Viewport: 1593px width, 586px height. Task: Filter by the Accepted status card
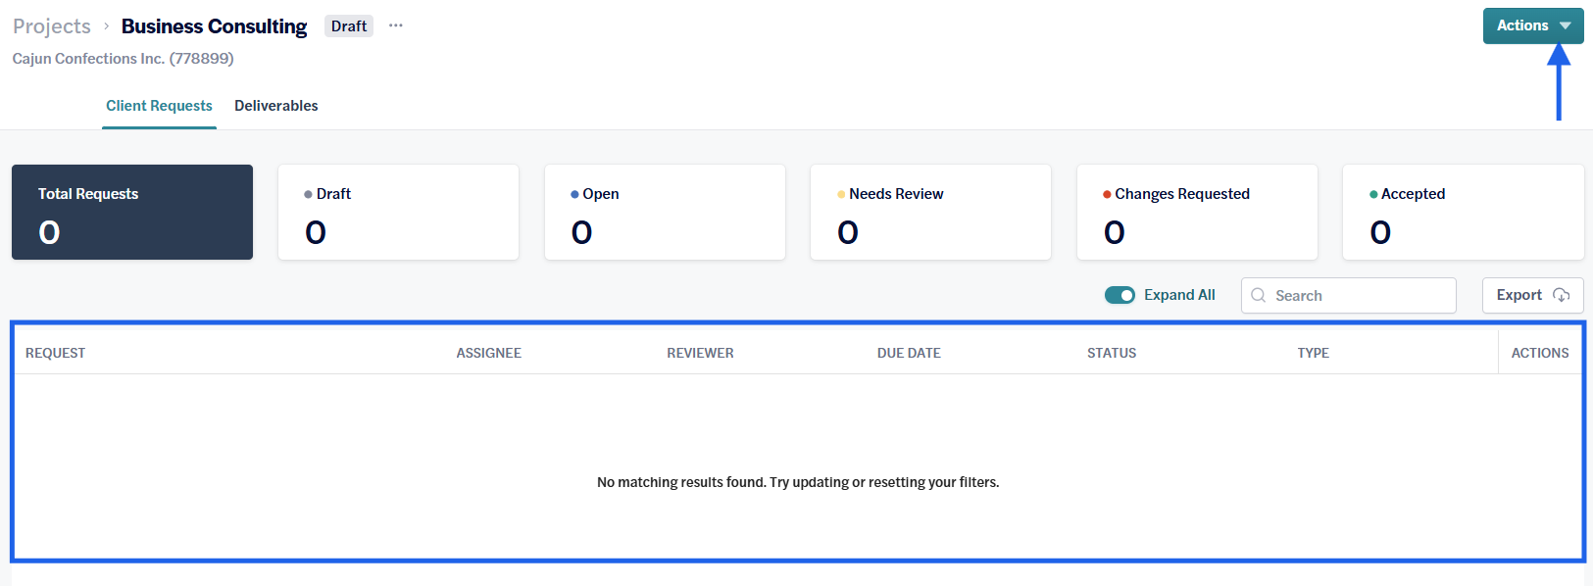coord(1463,212)
